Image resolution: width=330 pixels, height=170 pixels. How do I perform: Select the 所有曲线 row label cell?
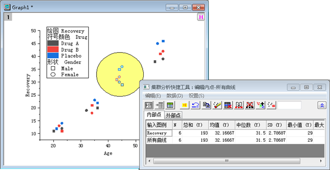point(159,140)
